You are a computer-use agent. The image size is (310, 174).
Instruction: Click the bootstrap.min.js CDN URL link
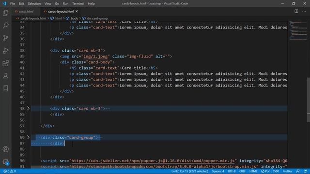(164, 166)
